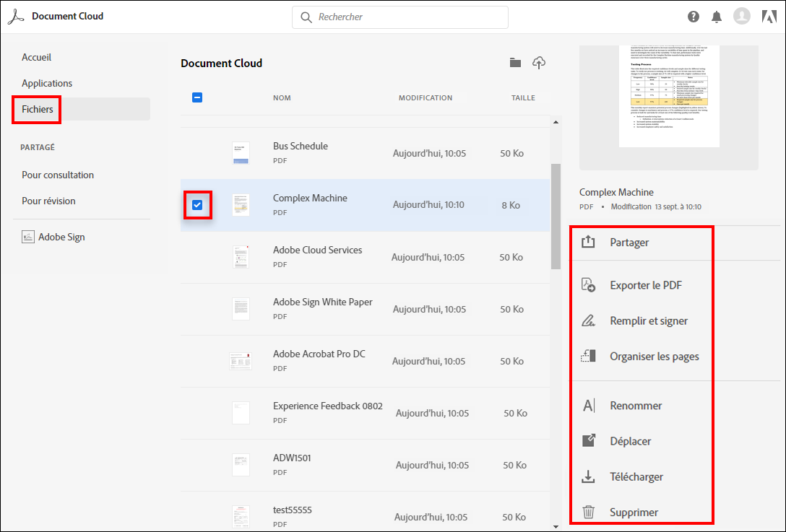The width and height of the screenshot is (786, 532).
Task: Open Pour révision shared list
Action: point(48,201)
